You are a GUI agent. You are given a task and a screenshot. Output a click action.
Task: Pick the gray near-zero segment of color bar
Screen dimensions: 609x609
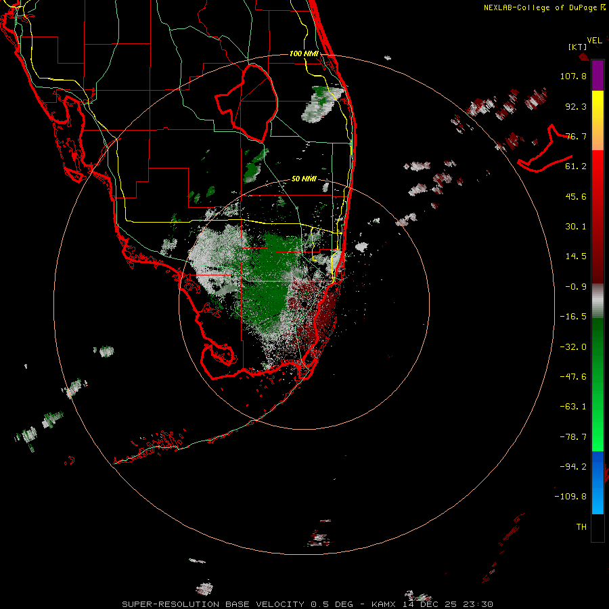coord(597,301)
